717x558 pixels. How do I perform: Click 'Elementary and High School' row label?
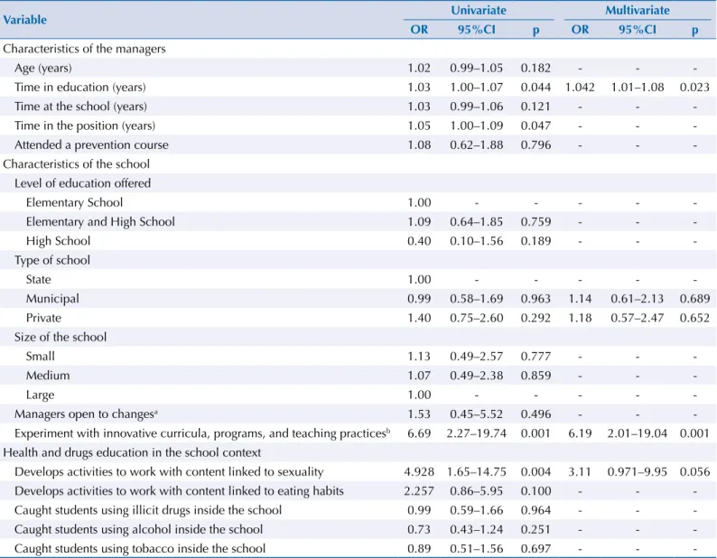pos(100,222)
